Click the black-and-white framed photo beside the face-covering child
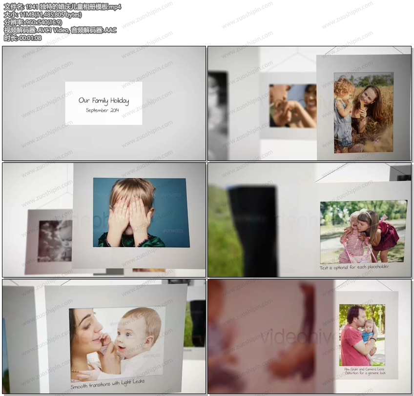414x396 pixels. click(x=54, y=241)
